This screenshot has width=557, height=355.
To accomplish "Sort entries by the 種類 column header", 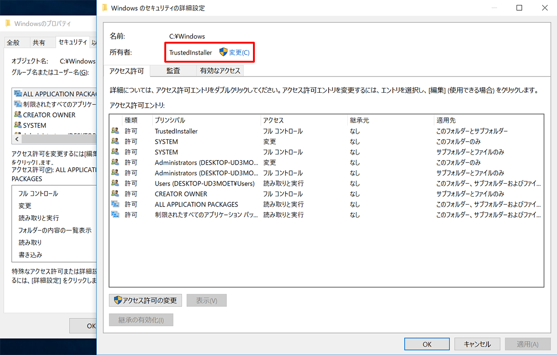I will tap(137, 120).
